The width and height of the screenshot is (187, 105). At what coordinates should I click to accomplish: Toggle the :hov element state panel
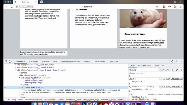coord(162,70)
